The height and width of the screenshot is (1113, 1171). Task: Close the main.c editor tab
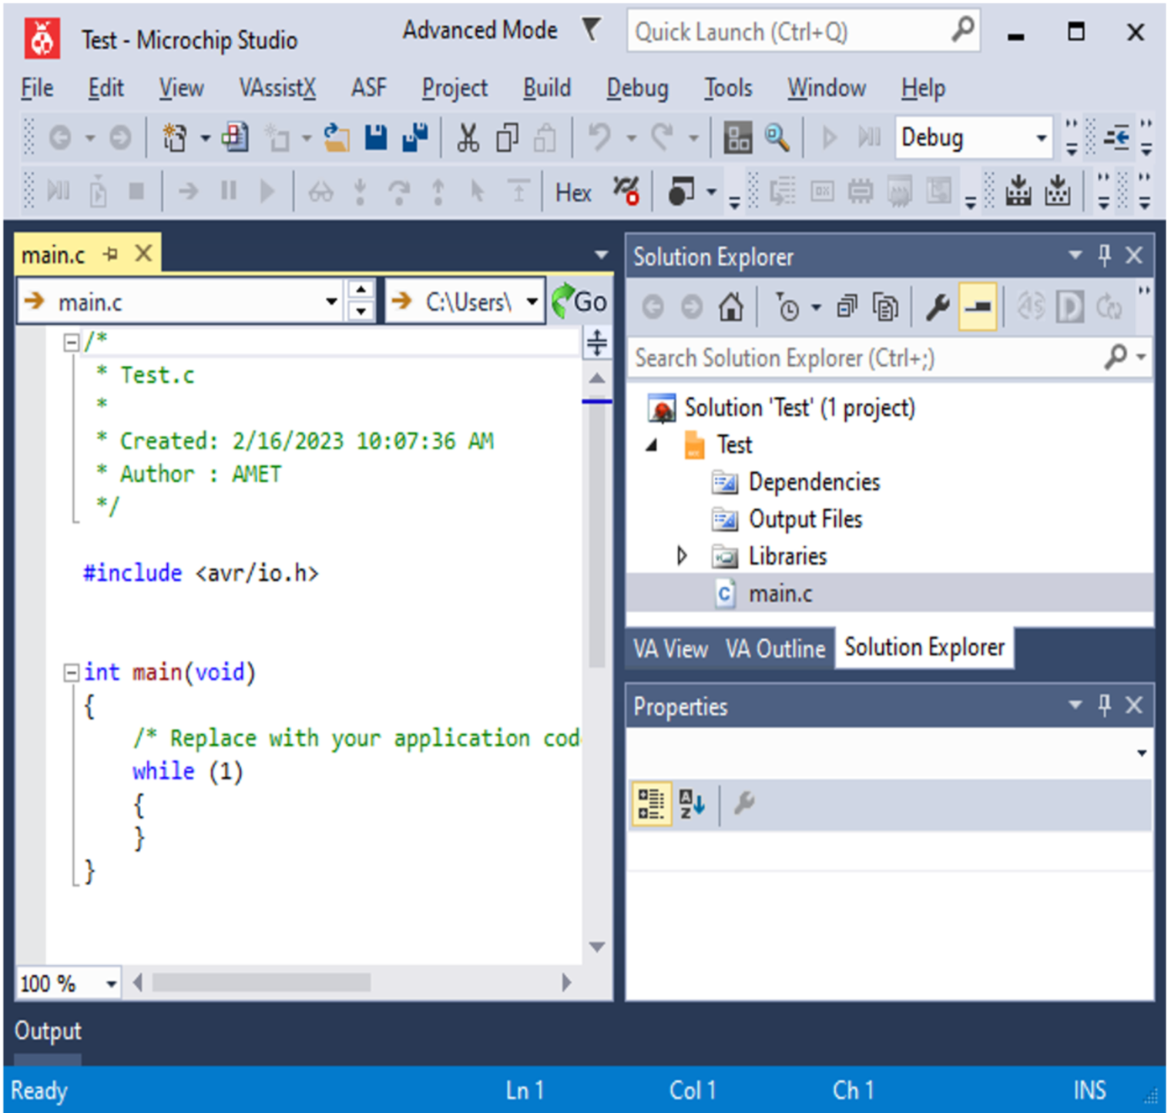coord(143,253)
